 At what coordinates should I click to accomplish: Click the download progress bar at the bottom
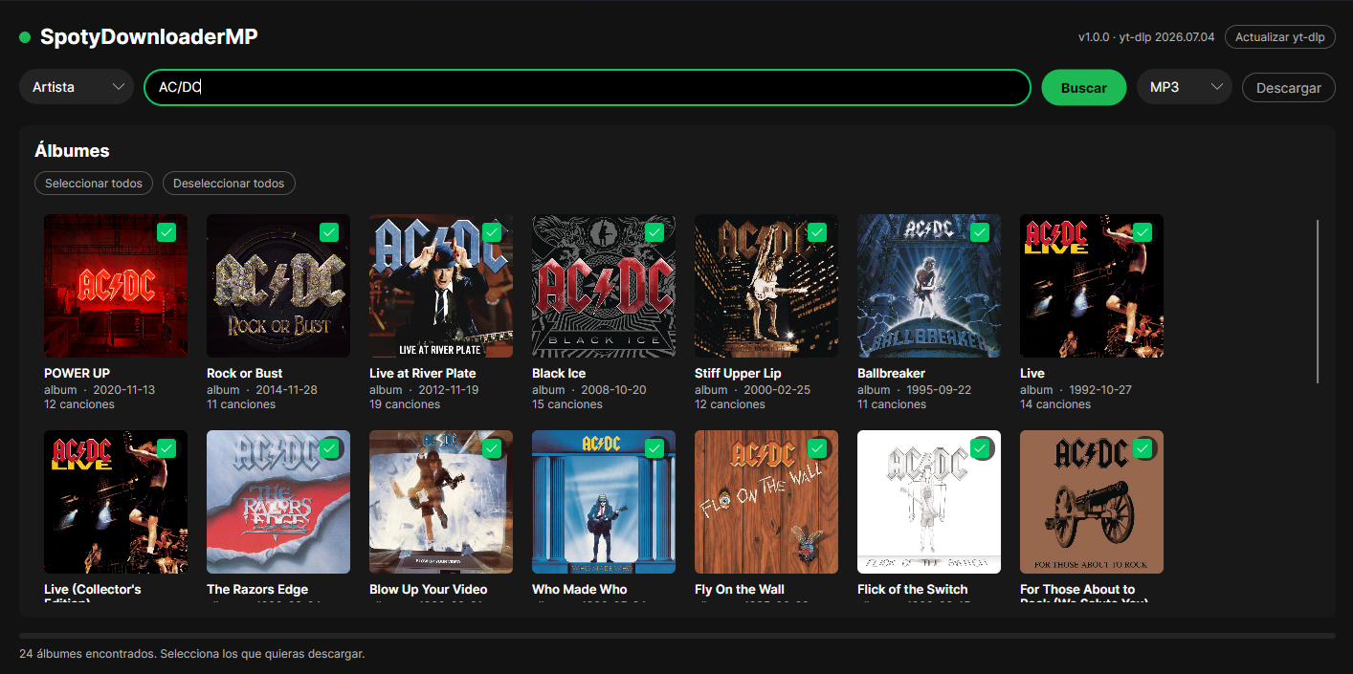(x=677, y=636)
